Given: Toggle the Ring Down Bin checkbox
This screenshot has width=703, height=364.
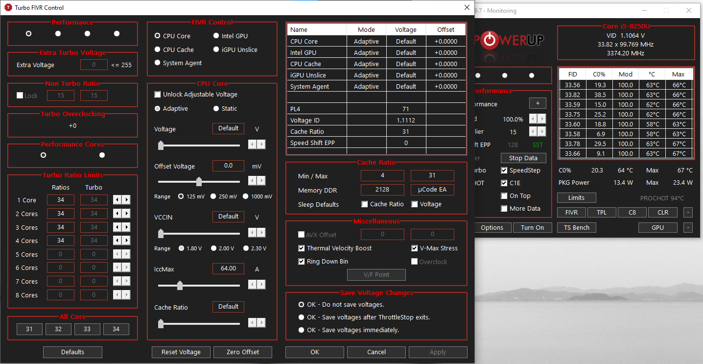Looking at the screenshot, I should click(302, 262).
